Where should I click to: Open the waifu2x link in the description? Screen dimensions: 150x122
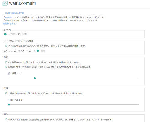(9, 17)
